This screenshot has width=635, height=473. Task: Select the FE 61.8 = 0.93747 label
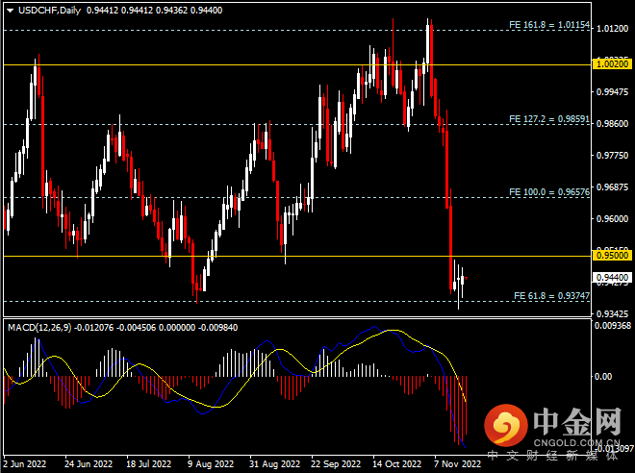click(x=551, y=296)
